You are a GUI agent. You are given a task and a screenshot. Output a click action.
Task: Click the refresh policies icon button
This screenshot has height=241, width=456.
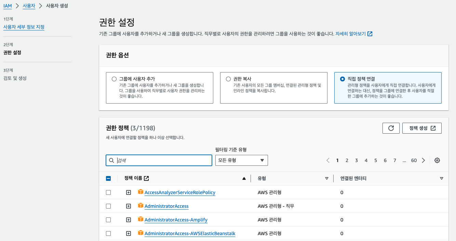pos(391,128)
